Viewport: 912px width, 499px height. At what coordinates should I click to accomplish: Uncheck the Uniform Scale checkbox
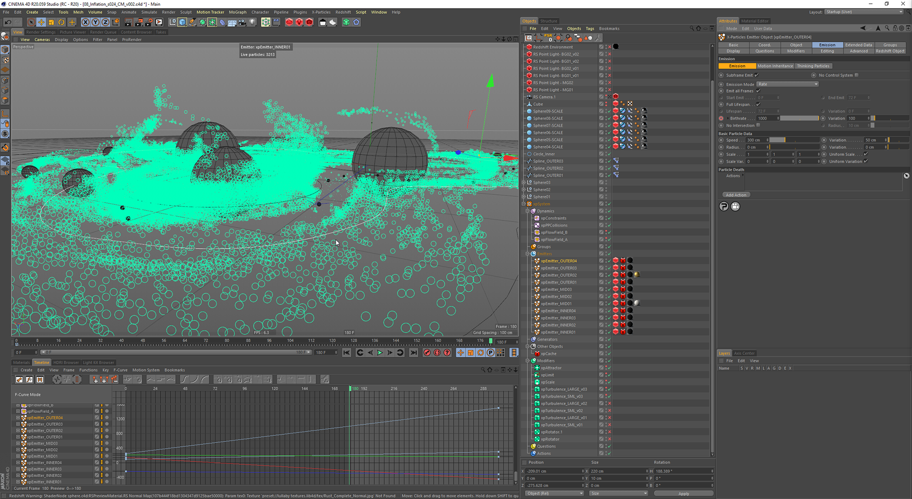click(866, 154)
